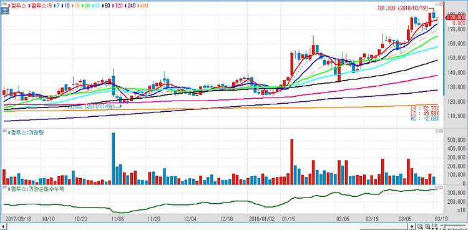
Task: Click the horizontal scrollbar left arrow
Action: click(4, 226)
